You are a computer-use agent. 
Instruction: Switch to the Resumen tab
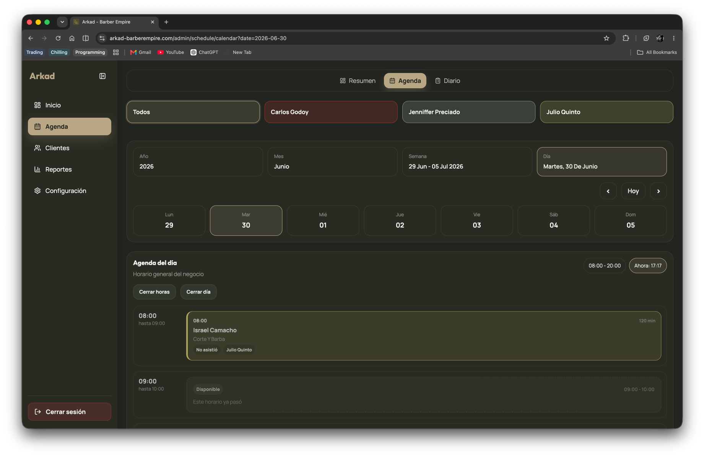point(358,81)
